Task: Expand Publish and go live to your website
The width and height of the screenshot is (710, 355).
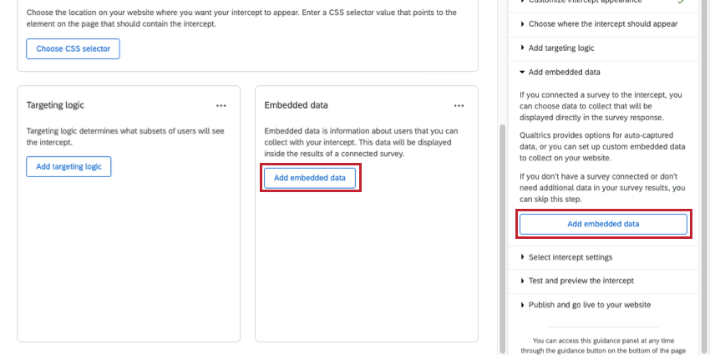Action: [589, 305]
